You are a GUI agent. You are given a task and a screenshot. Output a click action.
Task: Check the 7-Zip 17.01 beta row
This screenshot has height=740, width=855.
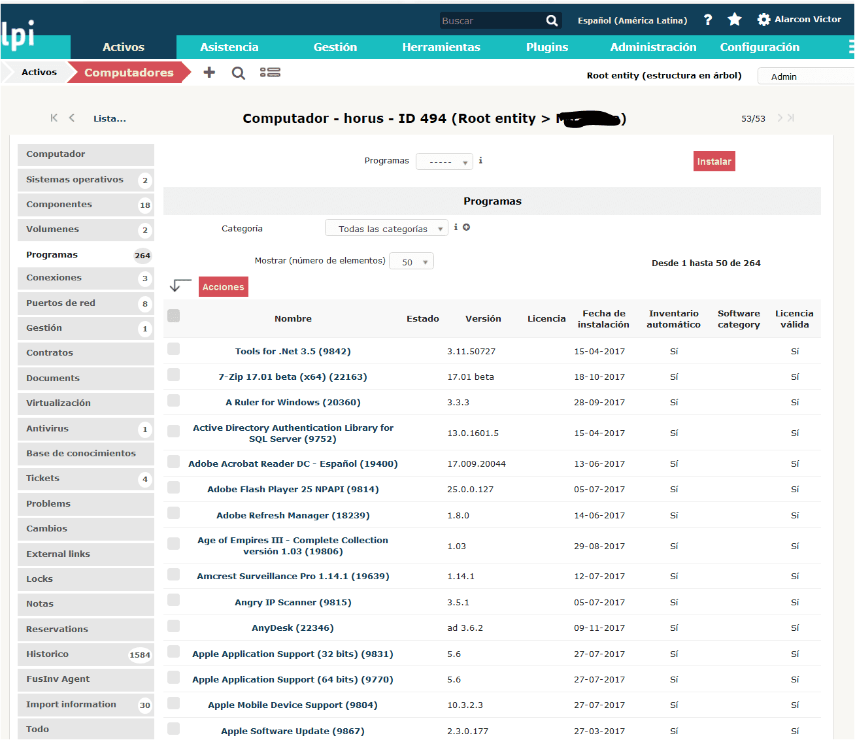173,375
